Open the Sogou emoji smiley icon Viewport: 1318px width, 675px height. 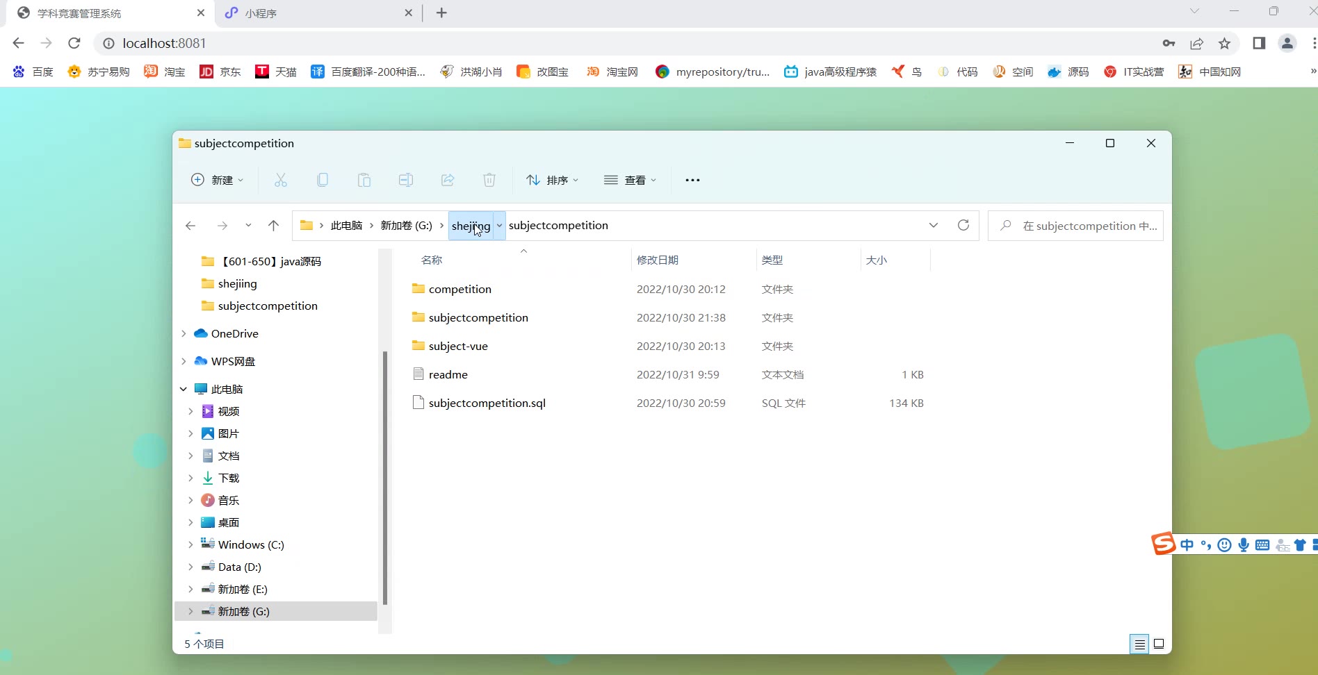click(x=1225, y=545)
